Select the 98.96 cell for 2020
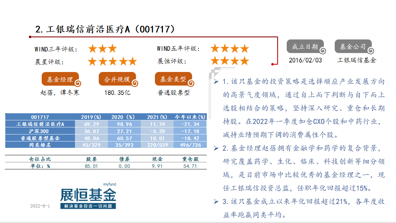Screen dimensions: 396x223 [124, 124]
